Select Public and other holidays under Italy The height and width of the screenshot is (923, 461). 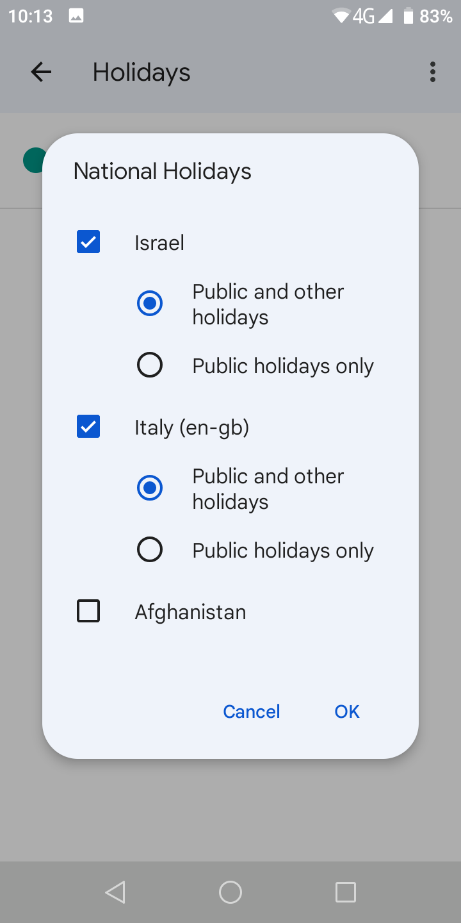point(149,488)
